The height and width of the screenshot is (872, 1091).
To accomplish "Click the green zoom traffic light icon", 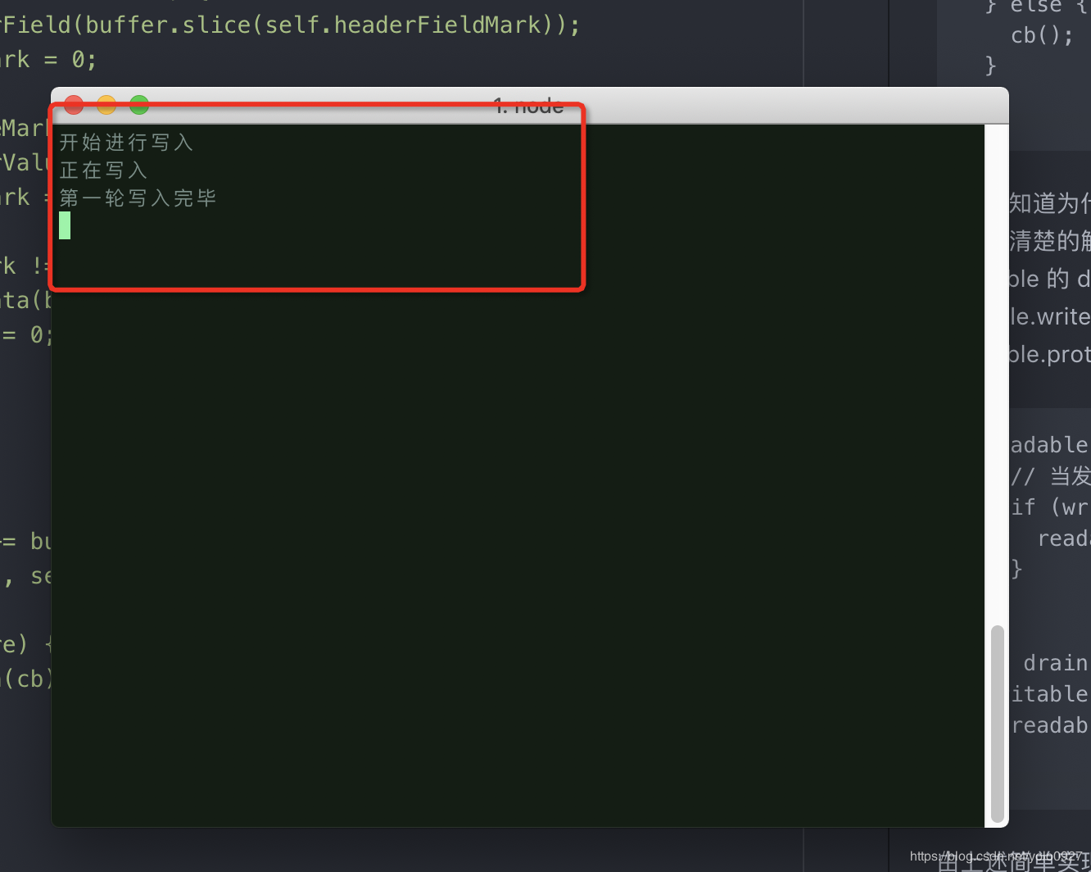I will [138, 105].
